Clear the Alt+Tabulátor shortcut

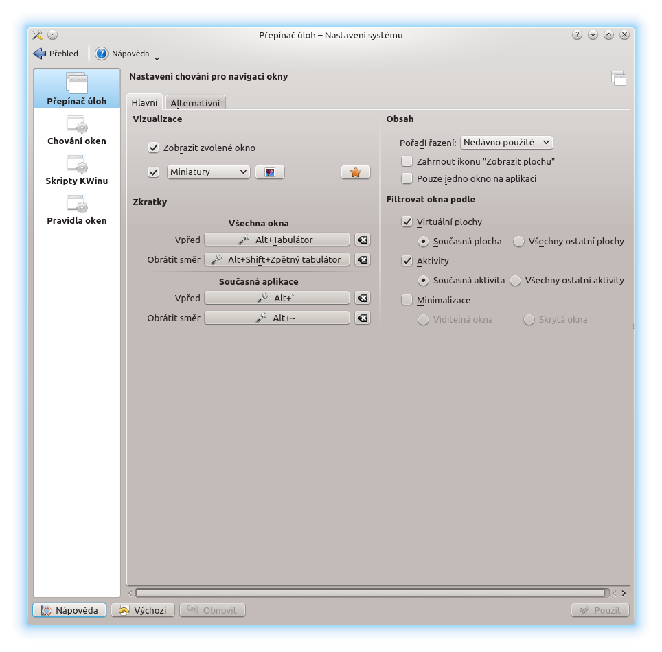point(363,240)
